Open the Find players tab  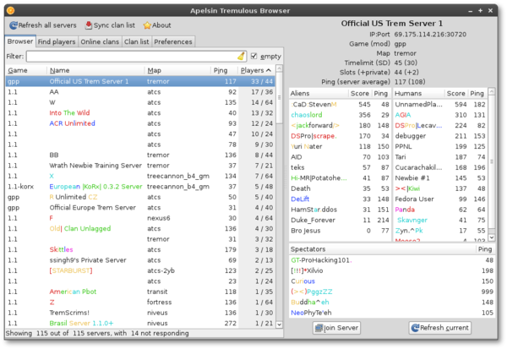click(57, 41)
